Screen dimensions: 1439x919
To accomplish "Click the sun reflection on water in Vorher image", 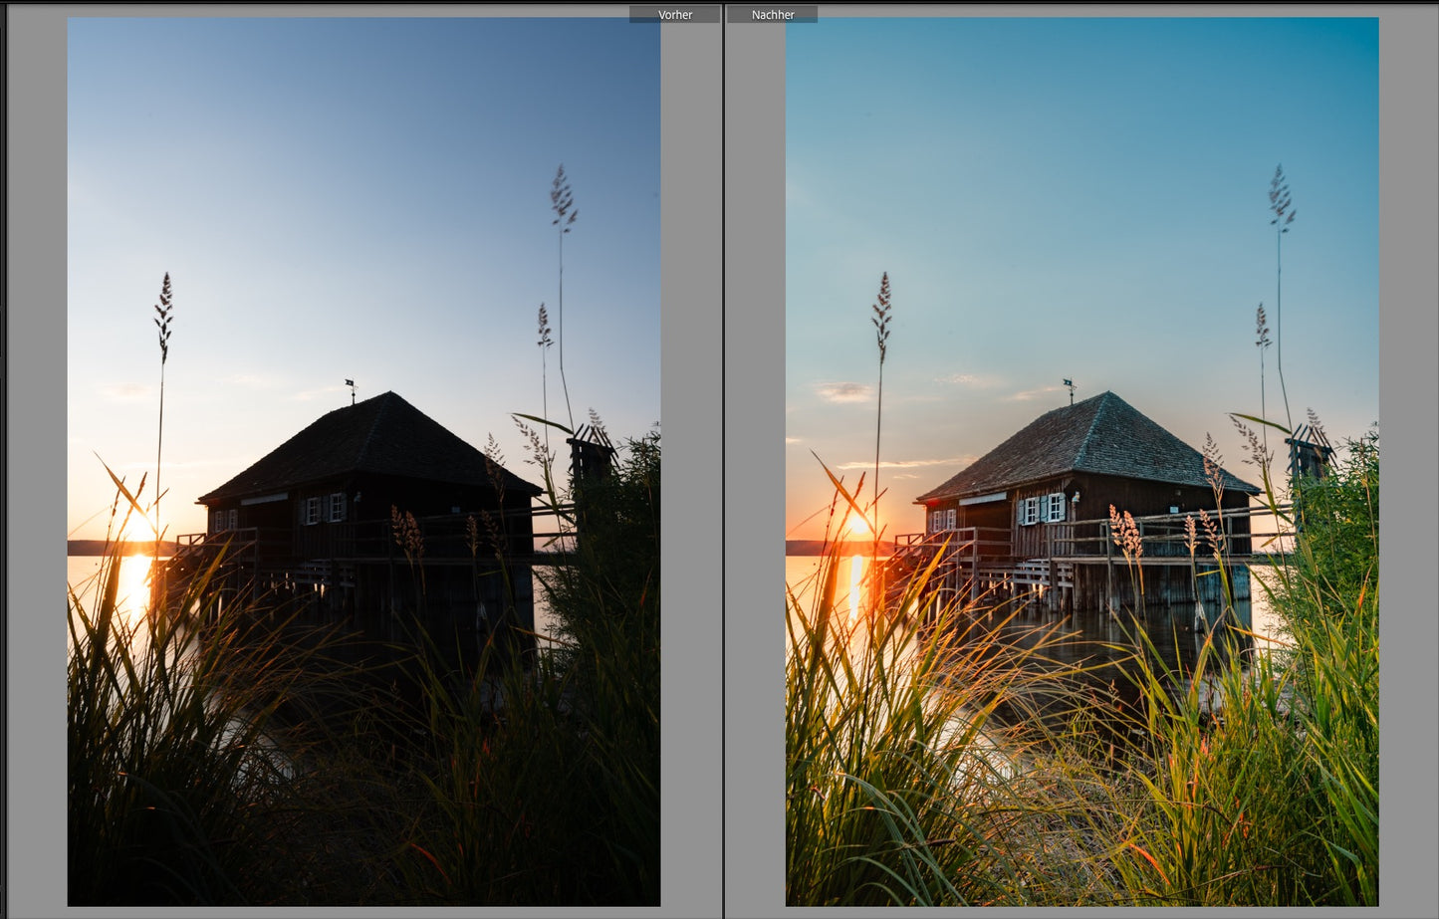I will pyautogui.click(x=133, y=587).
